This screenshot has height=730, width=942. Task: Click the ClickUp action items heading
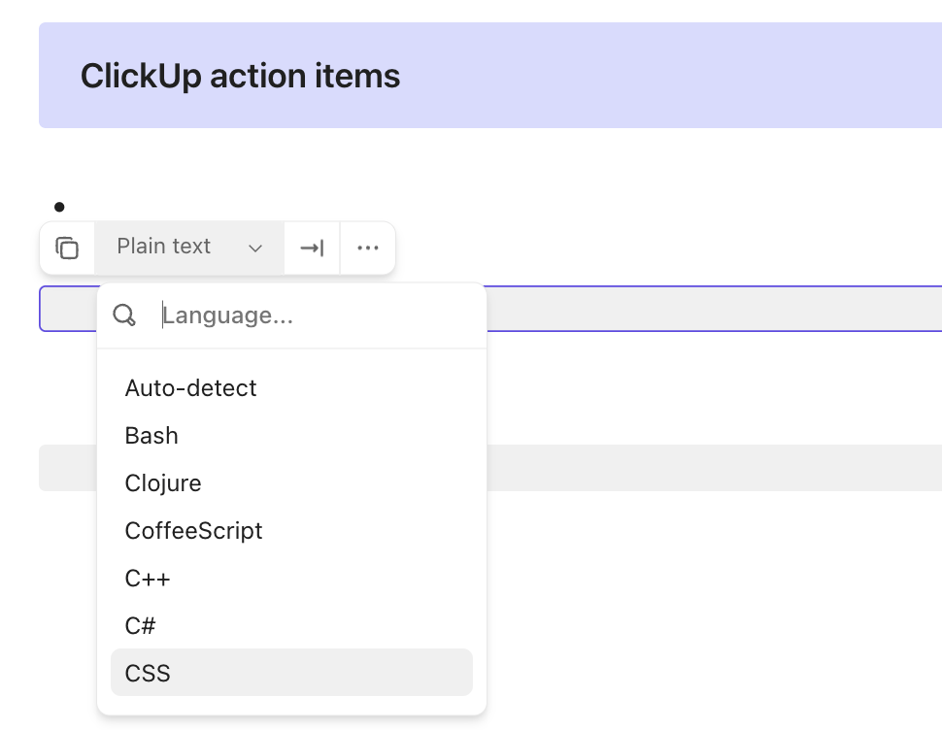240,76
